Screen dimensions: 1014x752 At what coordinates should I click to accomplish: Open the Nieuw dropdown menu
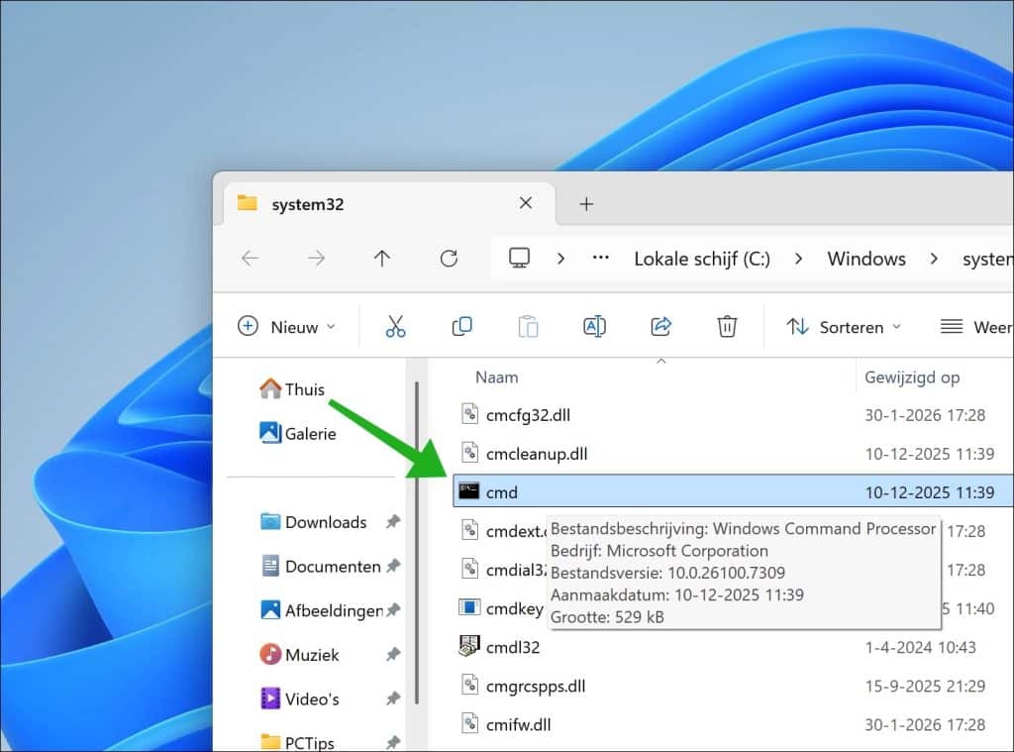point(286,325)
